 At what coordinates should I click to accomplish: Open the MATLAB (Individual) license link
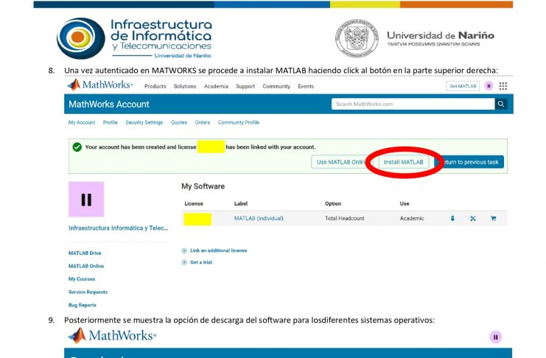259,218
